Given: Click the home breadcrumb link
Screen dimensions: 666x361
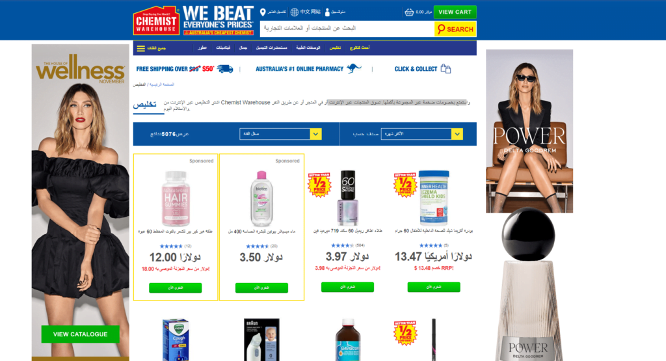Looking at the screenshot, I should point(161,85).
